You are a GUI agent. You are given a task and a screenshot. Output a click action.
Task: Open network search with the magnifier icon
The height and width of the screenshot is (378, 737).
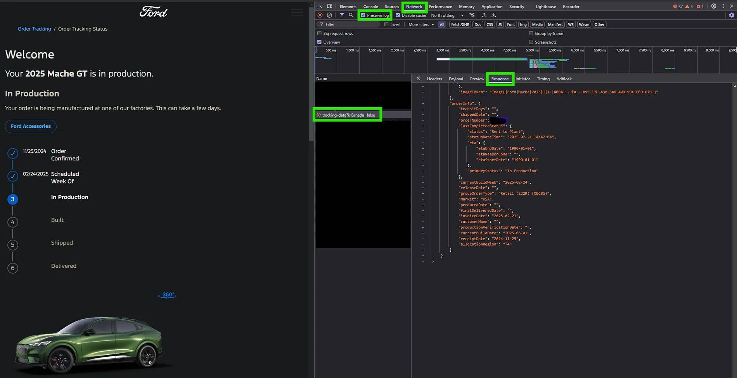coord(351,15)
